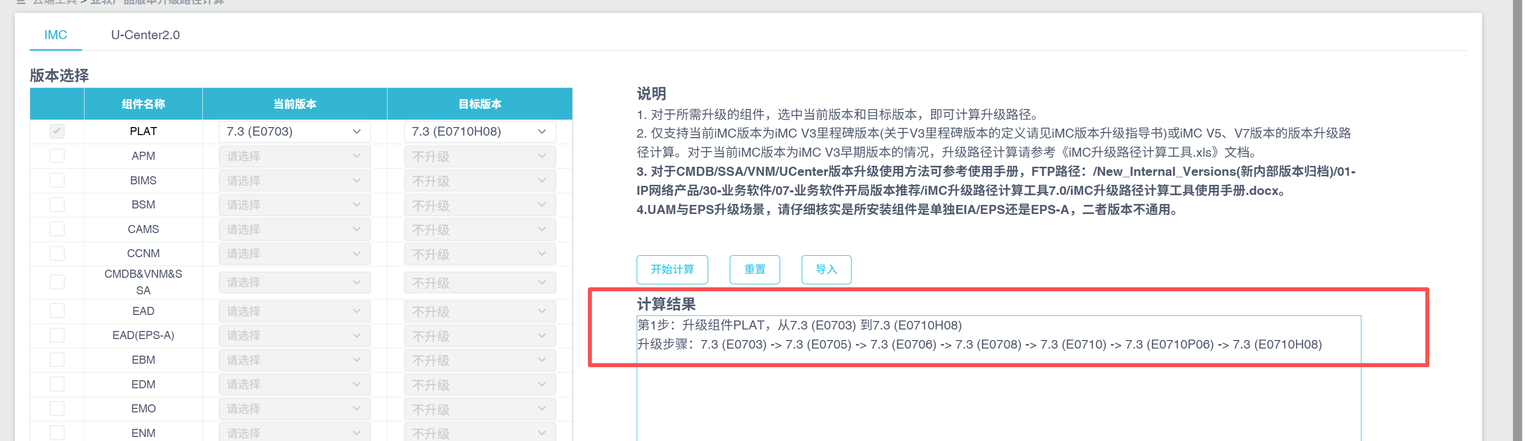Click result line starting with 第1步
Image resolution: width=1525 pixels, height=441 pixels.
tap(799, 325)
